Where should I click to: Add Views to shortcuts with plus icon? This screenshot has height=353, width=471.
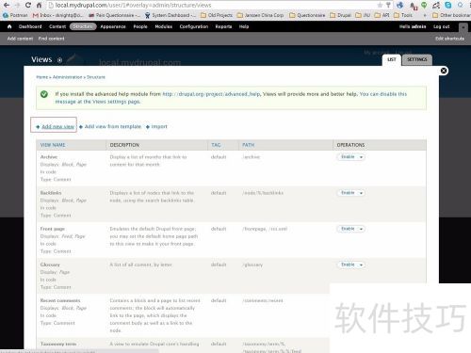pyautogui.click(x=59, y=60)
